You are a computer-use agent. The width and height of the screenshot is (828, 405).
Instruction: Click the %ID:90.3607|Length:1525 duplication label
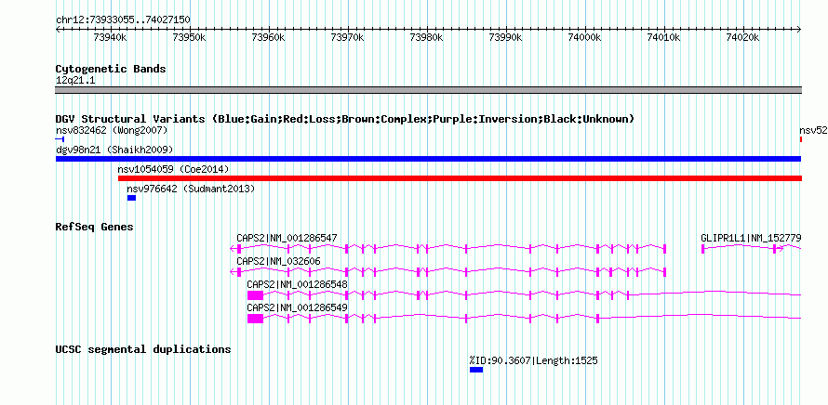coord(533,360)
